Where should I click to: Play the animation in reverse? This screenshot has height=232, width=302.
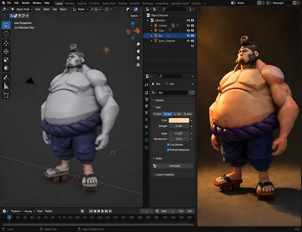click(x=99, y=211)
